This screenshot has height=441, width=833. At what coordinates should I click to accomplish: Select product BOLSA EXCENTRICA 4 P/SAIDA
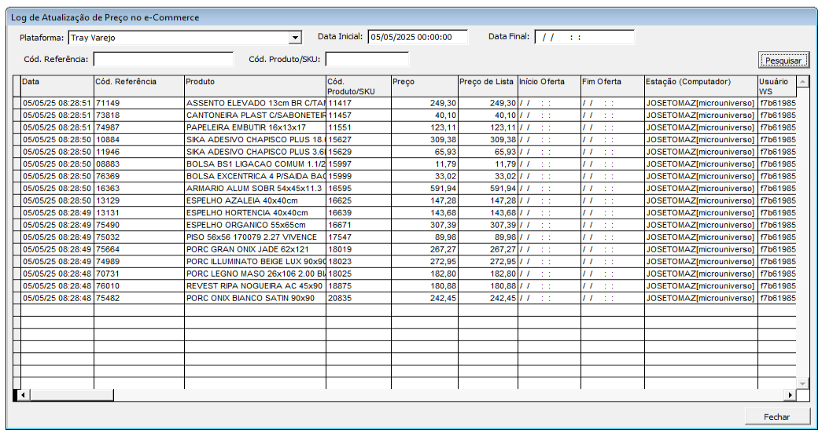coord(256,176)
